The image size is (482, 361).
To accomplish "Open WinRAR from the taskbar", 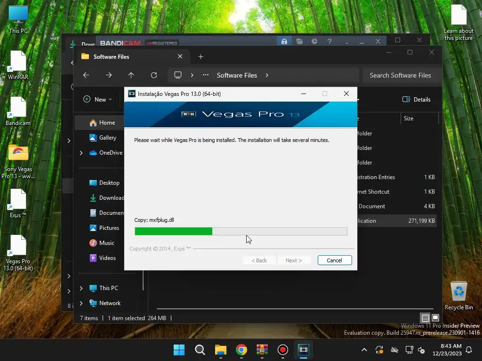I will click(x=262, y=350).
